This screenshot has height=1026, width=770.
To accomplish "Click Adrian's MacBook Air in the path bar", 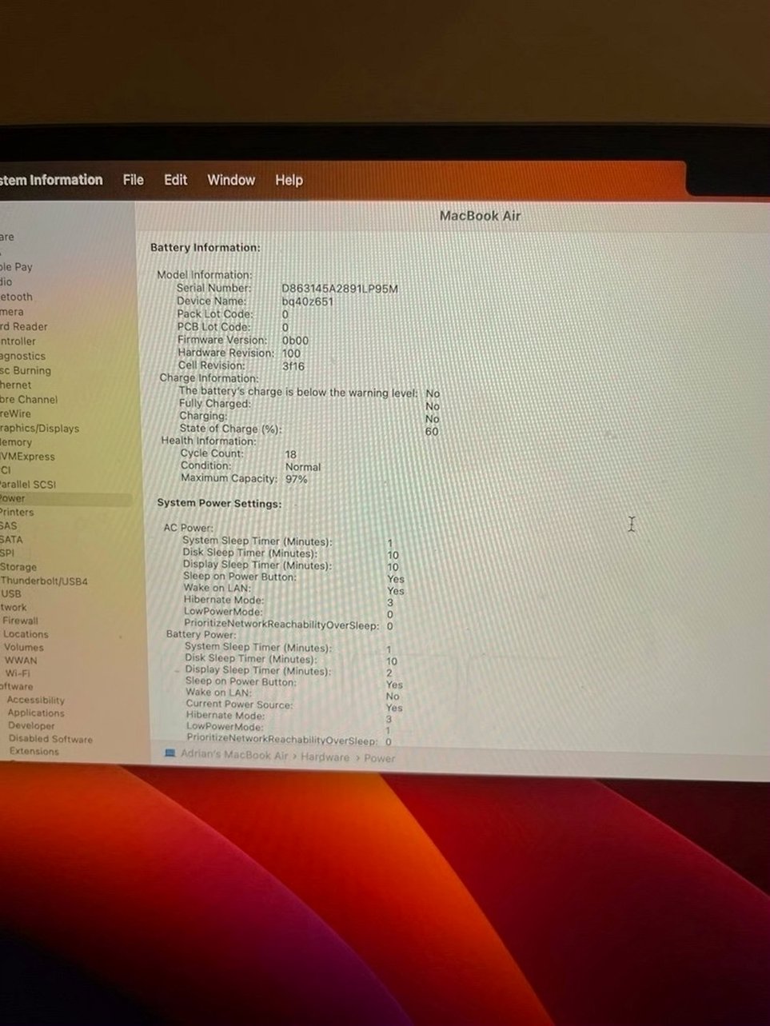I will (233, 755).
